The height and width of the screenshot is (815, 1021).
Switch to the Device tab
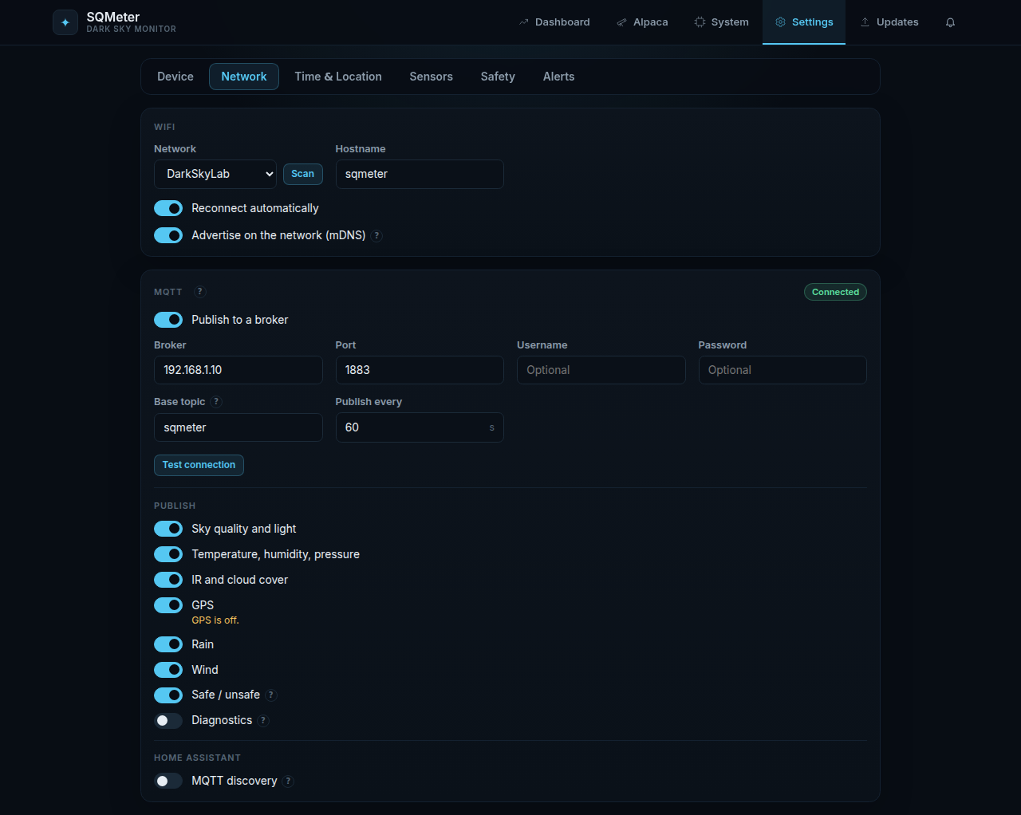pyautogui.click(x=175, y=77)
